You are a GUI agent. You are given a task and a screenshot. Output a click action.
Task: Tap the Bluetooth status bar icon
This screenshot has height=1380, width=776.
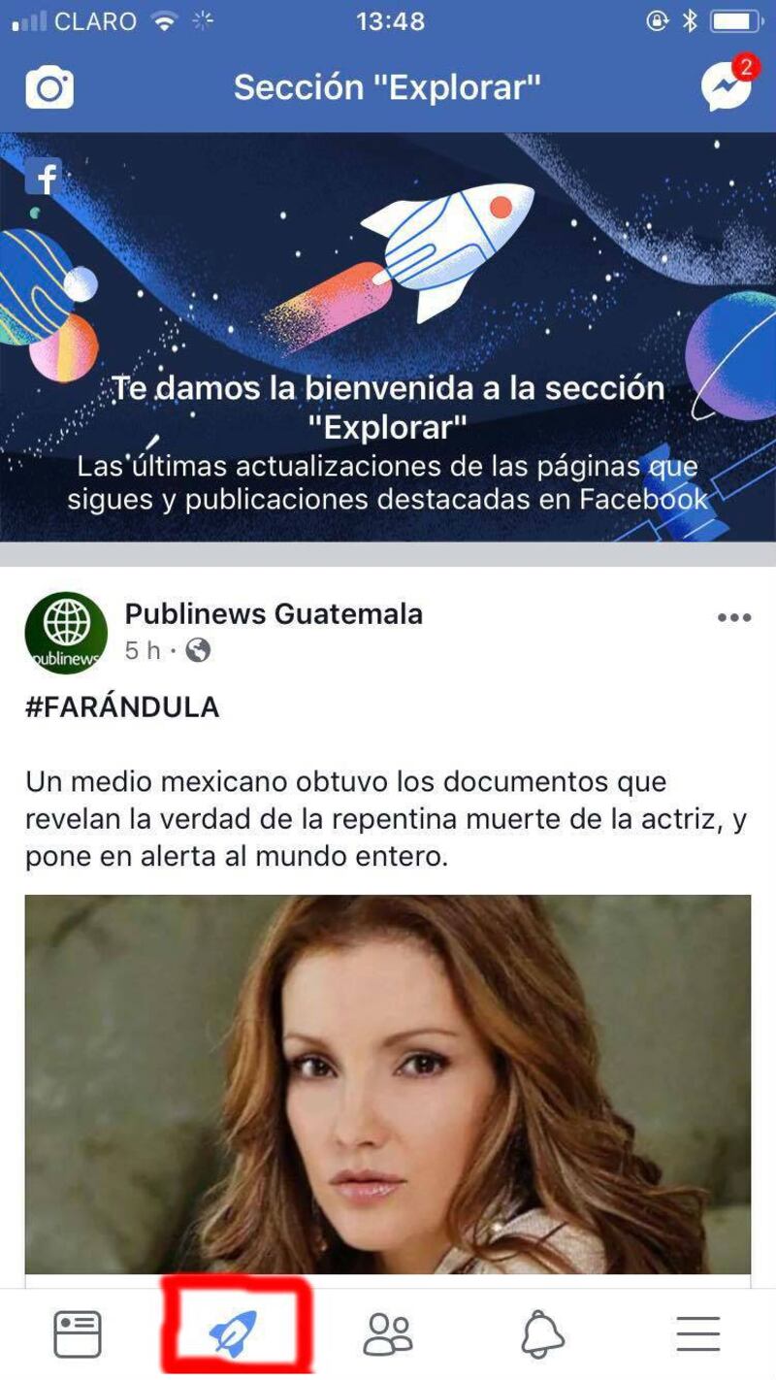click(x=689, y=21)
